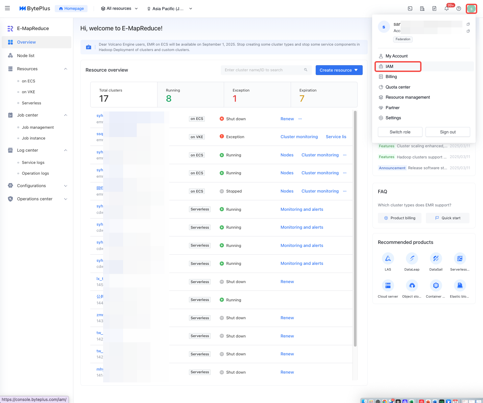Open the hamburger navigation menu
The height and width of the screenshot is (403, 483).
7,8
